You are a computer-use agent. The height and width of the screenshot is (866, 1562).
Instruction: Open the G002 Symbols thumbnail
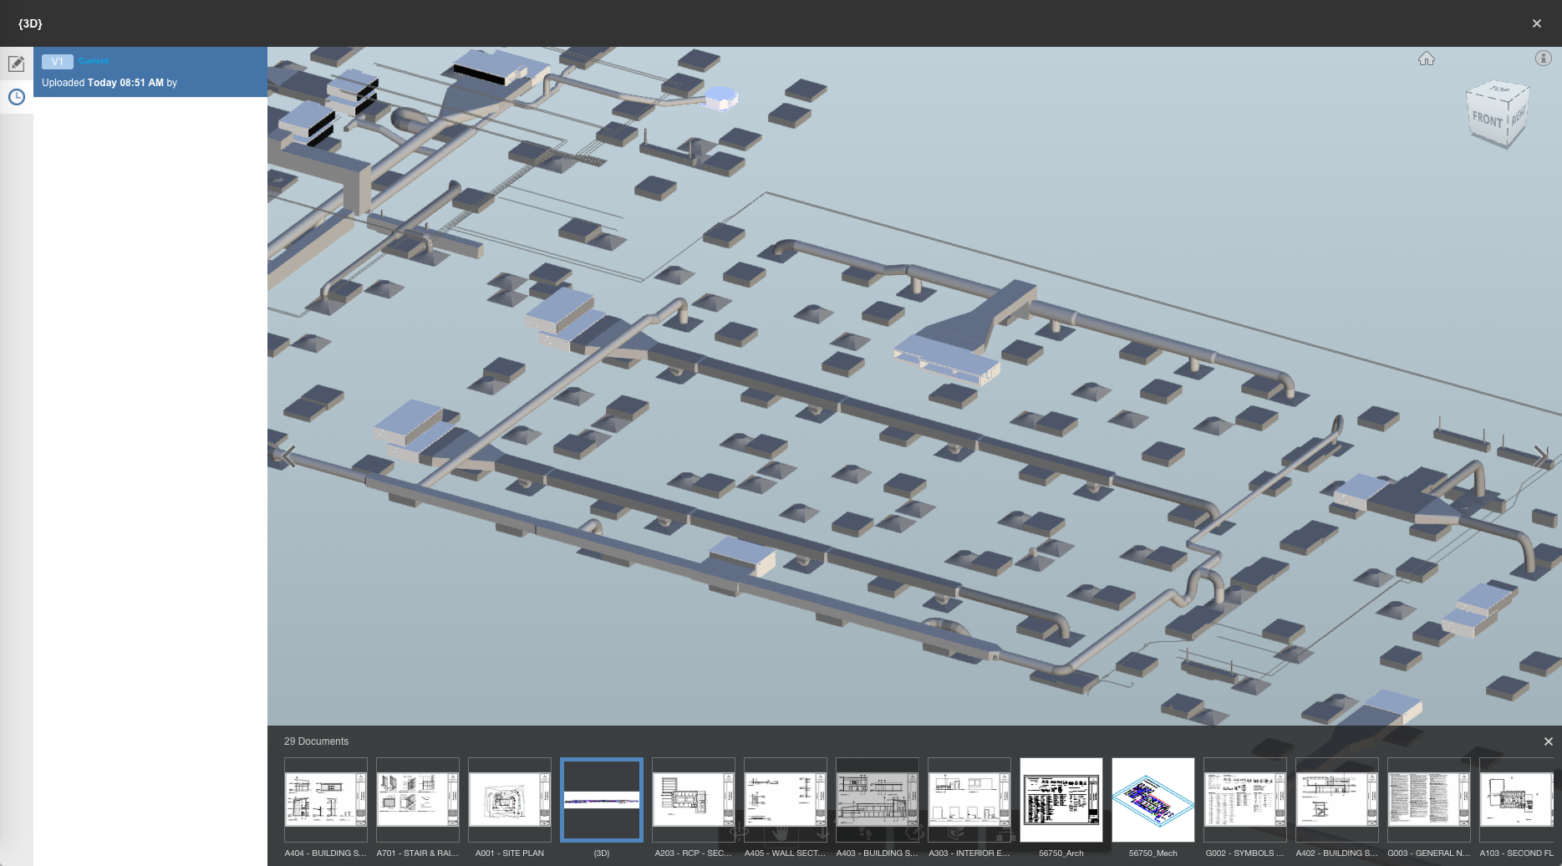pyautogui.click(x=1244, y=800)
